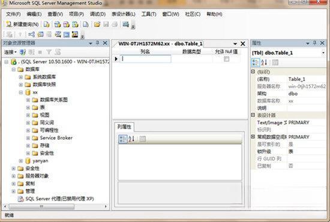This screenshot has height=222, width=330.
Task: Open the Relationships dialog icon
Action: click(32, 35)
